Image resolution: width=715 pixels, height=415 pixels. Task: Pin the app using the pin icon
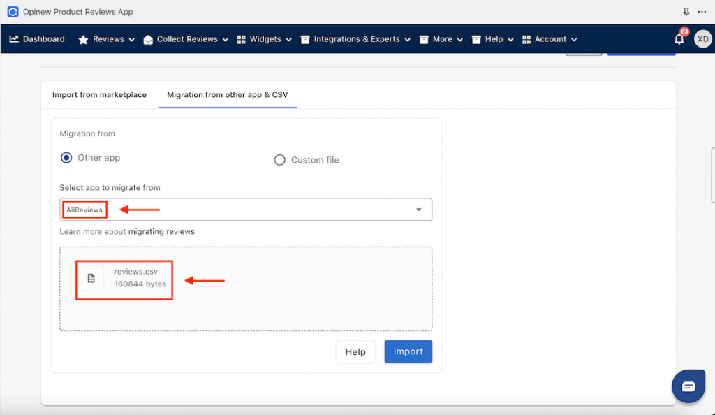coord(686,12)
